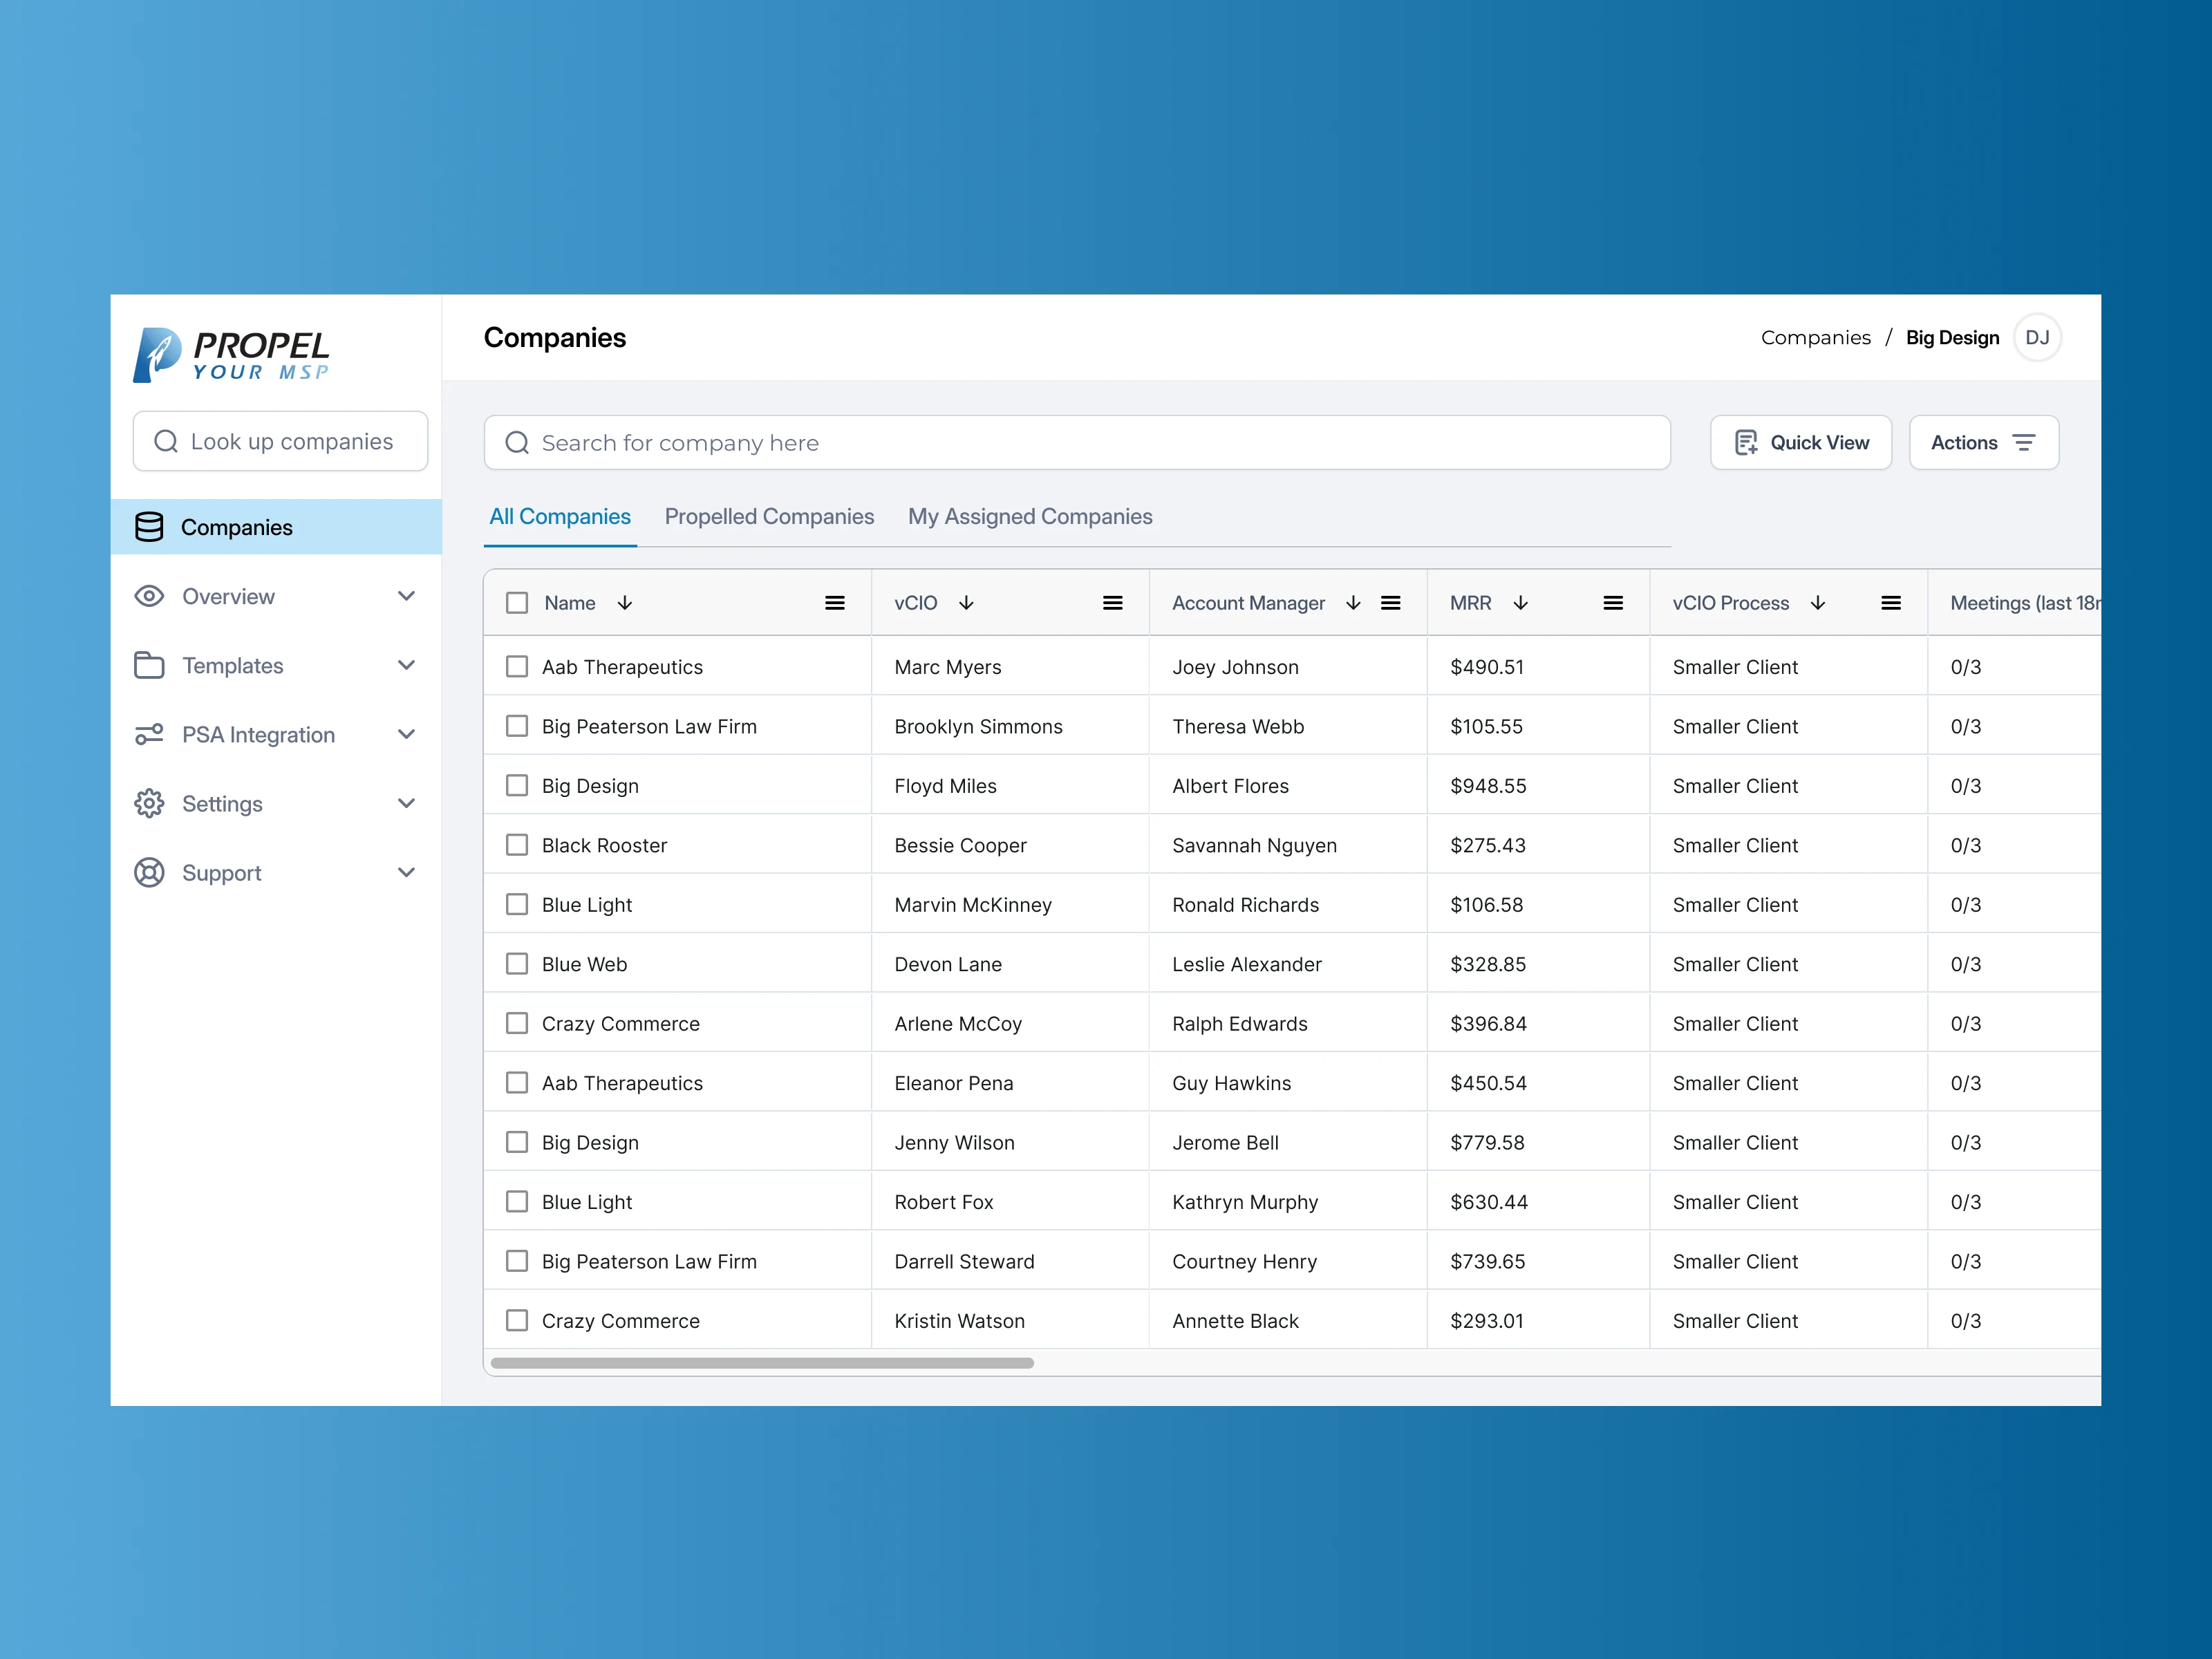The width and height of the screenshot is (2212, 1659).
Task: Click the Propel Your MSP logo
Action: point(231,354)
